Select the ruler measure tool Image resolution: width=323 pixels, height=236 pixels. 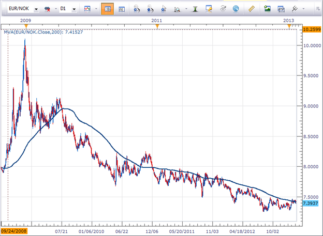point(252,9)
